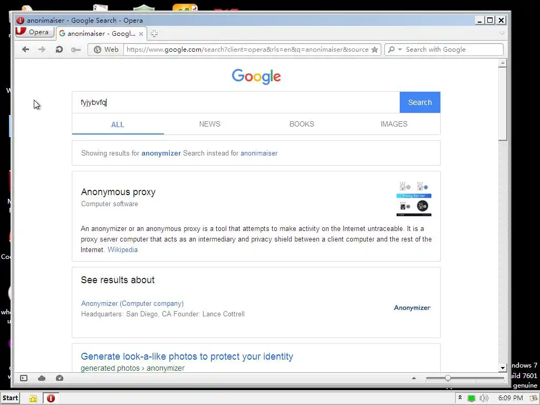Screen dimensions: 540x405
Task: Switch to the ALL results tab
Action: pyautogui.click(x=118, y=124)
